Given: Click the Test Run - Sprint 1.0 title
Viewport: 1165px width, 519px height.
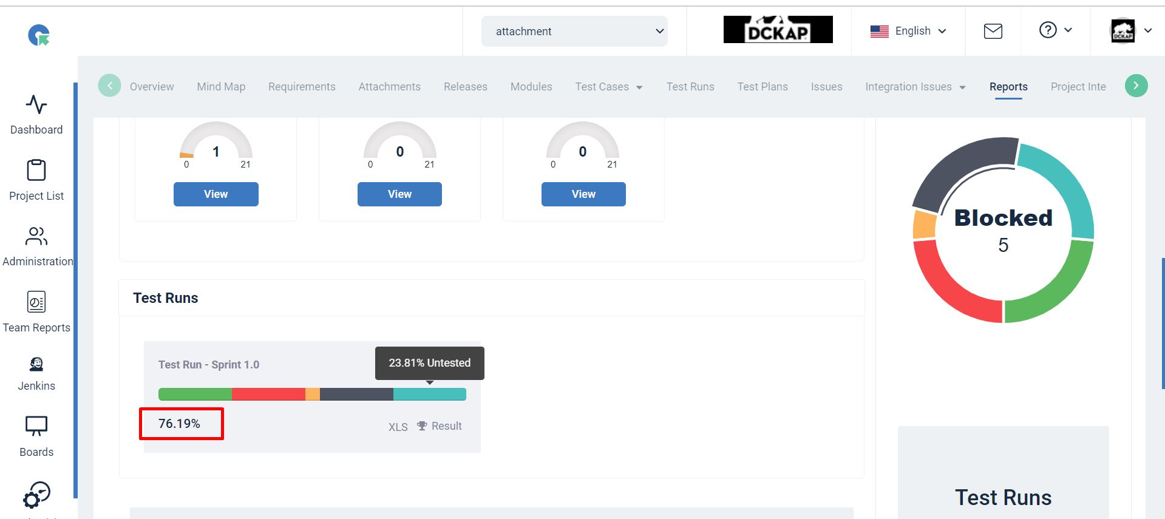Looking at the screenshot, I should pos(209,365).
